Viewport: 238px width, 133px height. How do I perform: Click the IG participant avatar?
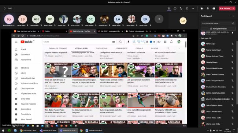(x=9, y=19)
